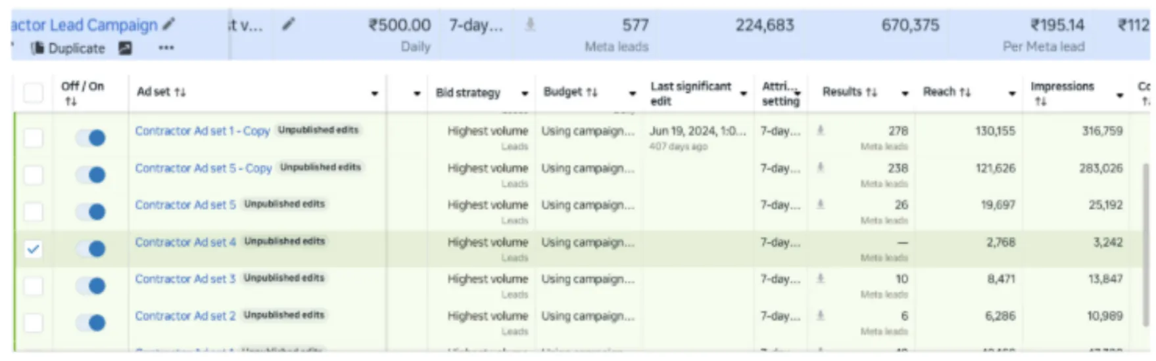Click the Duplicate campaign button

68,49
